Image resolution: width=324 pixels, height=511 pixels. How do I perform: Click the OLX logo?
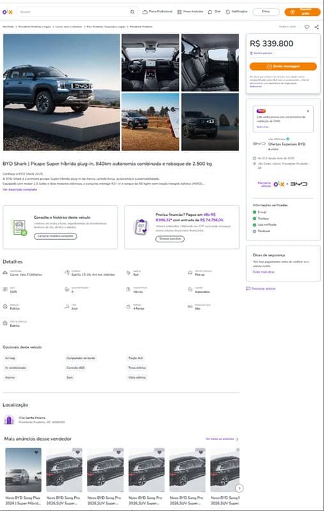pyautogui.click(x=7, y=12)
